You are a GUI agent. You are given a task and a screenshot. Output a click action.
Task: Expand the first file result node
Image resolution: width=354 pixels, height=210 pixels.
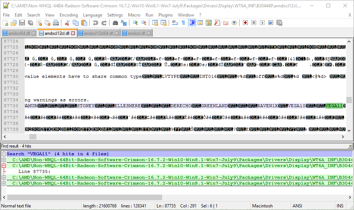pos(4,160)
